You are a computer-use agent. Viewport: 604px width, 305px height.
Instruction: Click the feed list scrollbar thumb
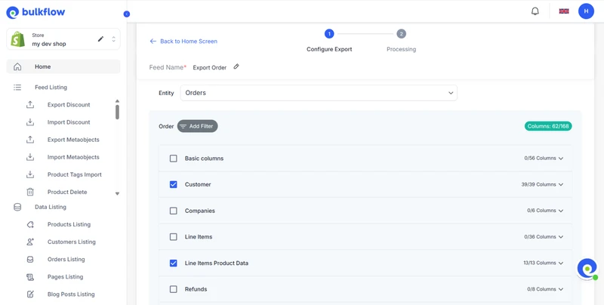click(117, 112)
